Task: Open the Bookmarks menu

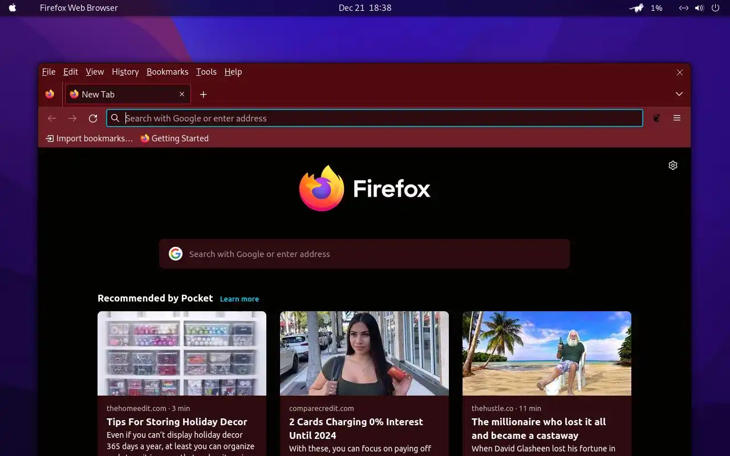Action: point(167,72)
